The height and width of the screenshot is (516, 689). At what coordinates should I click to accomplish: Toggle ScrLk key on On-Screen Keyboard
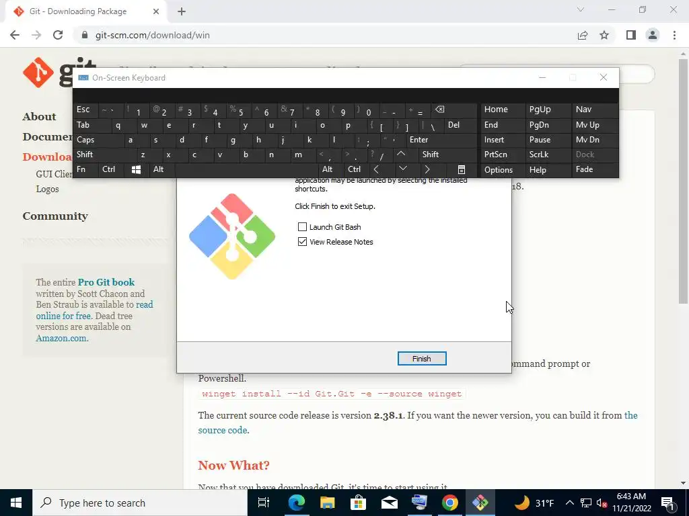pos(547,155)
